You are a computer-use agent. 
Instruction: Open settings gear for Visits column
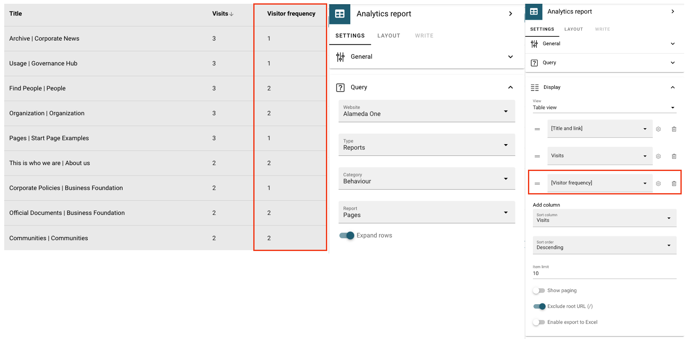659,156
